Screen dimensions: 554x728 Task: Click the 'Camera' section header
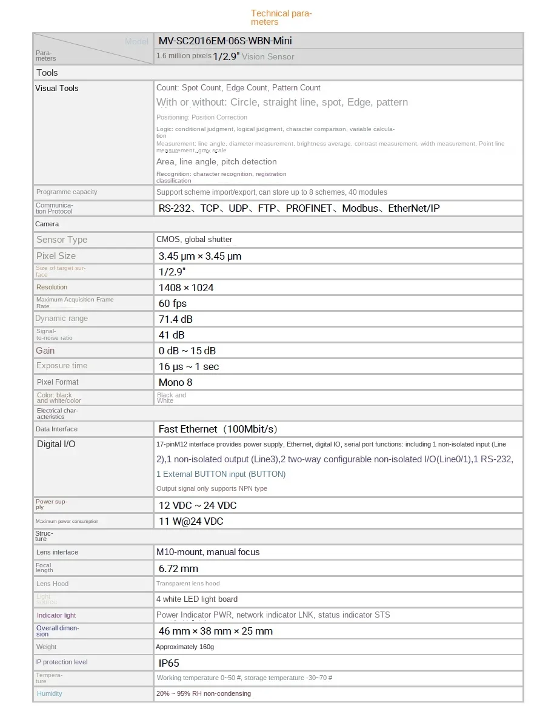(x=47, y=224)
